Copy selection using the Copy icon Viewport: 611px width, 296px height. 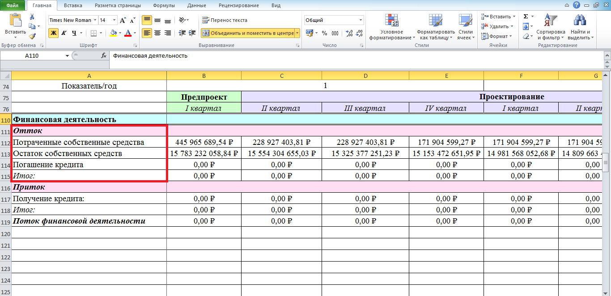click(x=32, y=26)
